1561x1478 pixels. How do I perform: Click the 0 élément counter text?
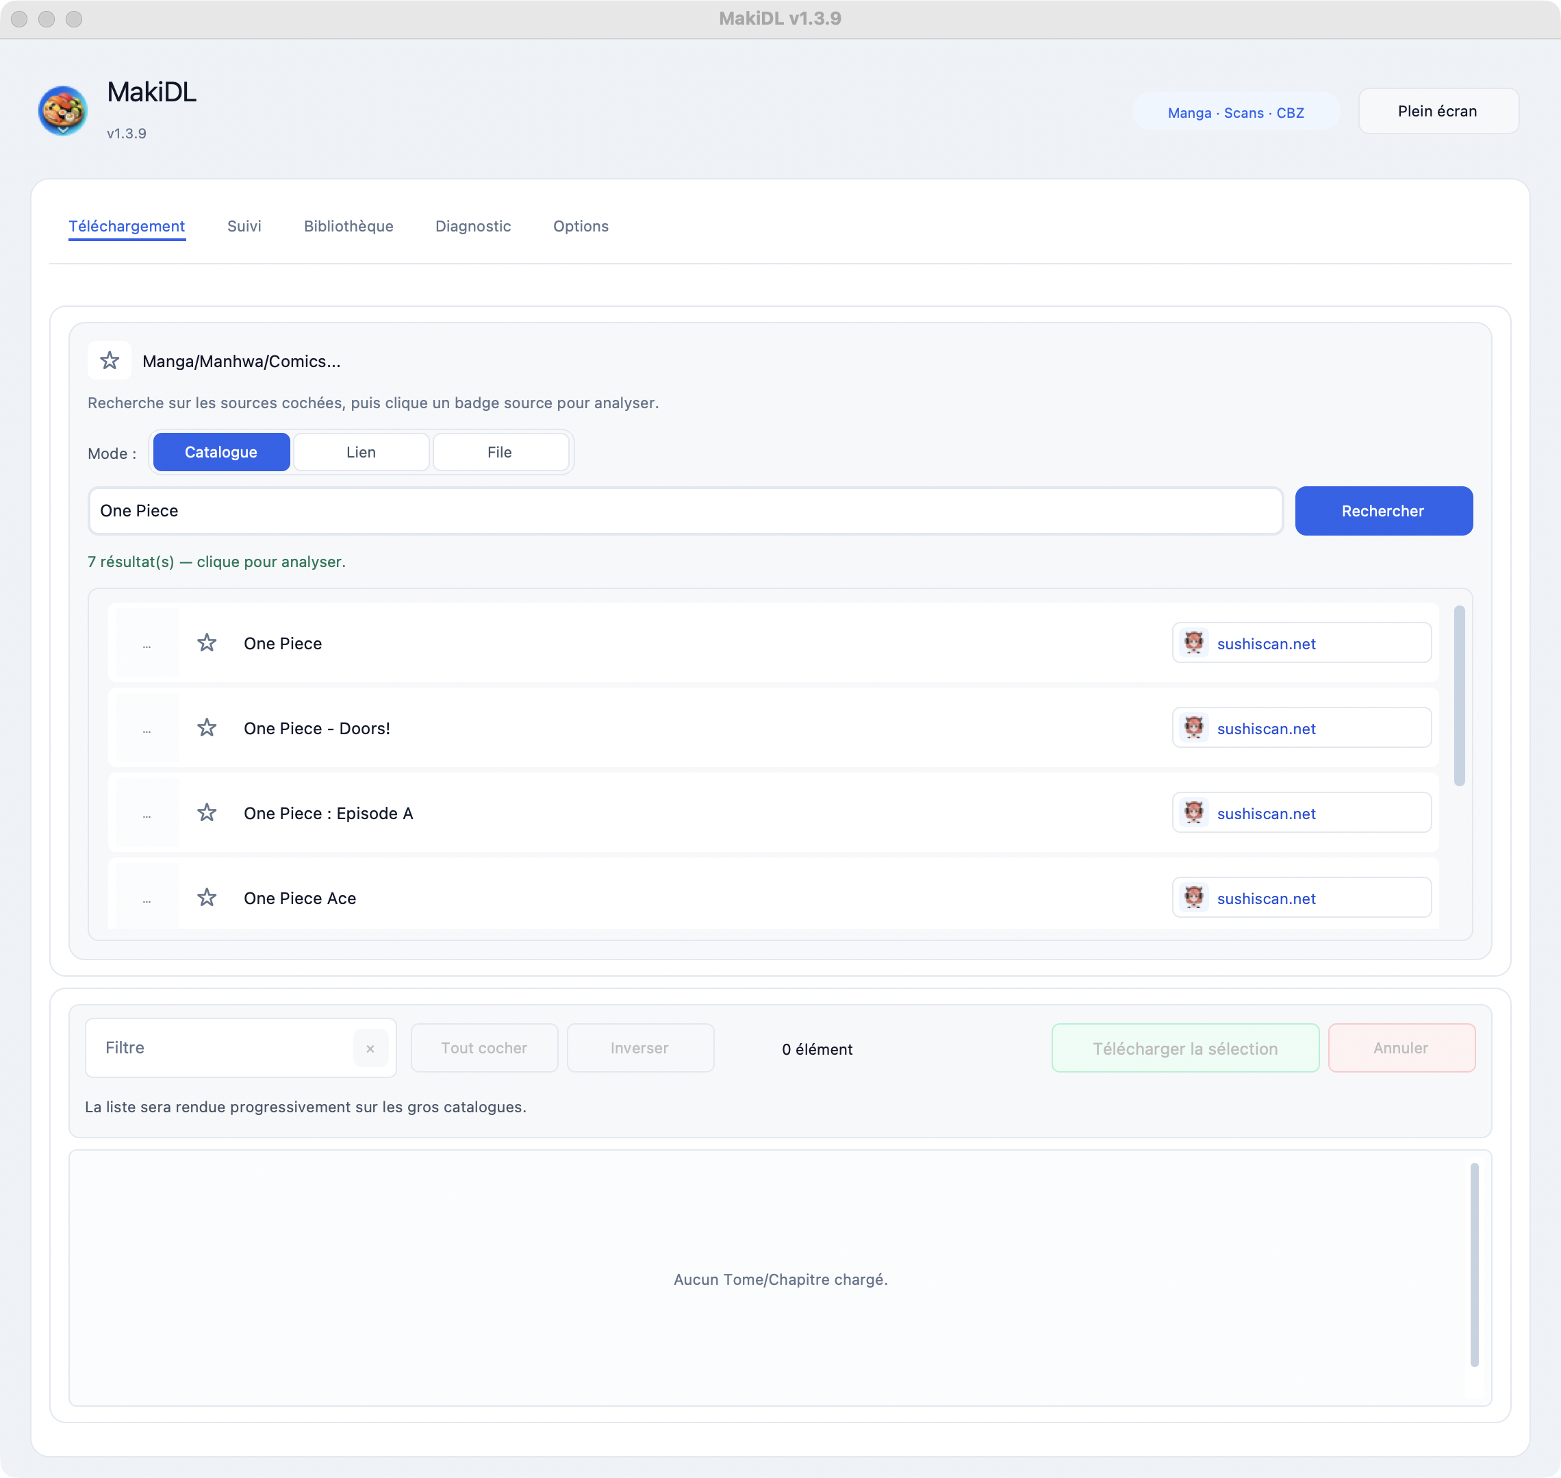[x=817, y=1049]
